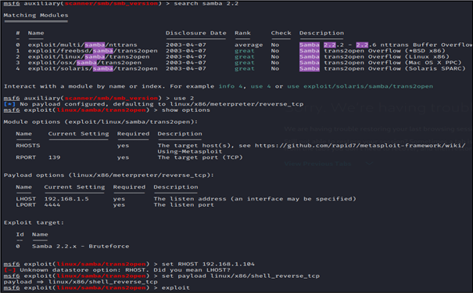Click trans2open Overflow (Solaris SPARC) description
The height and width of the screenshot is (296, 473).
click(x=382, y=69)
